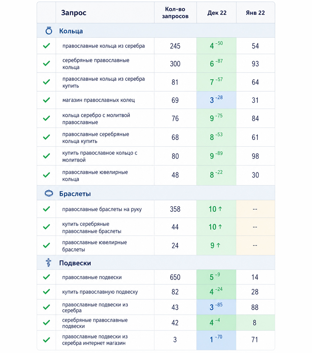The image size is (312, 353).
Task: Click the cross icon beside Подвески
Action: coord(48,263)
